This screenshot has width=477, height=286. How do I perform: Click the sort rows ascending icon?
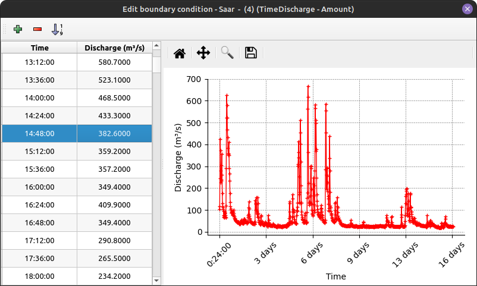pos(57,29)
